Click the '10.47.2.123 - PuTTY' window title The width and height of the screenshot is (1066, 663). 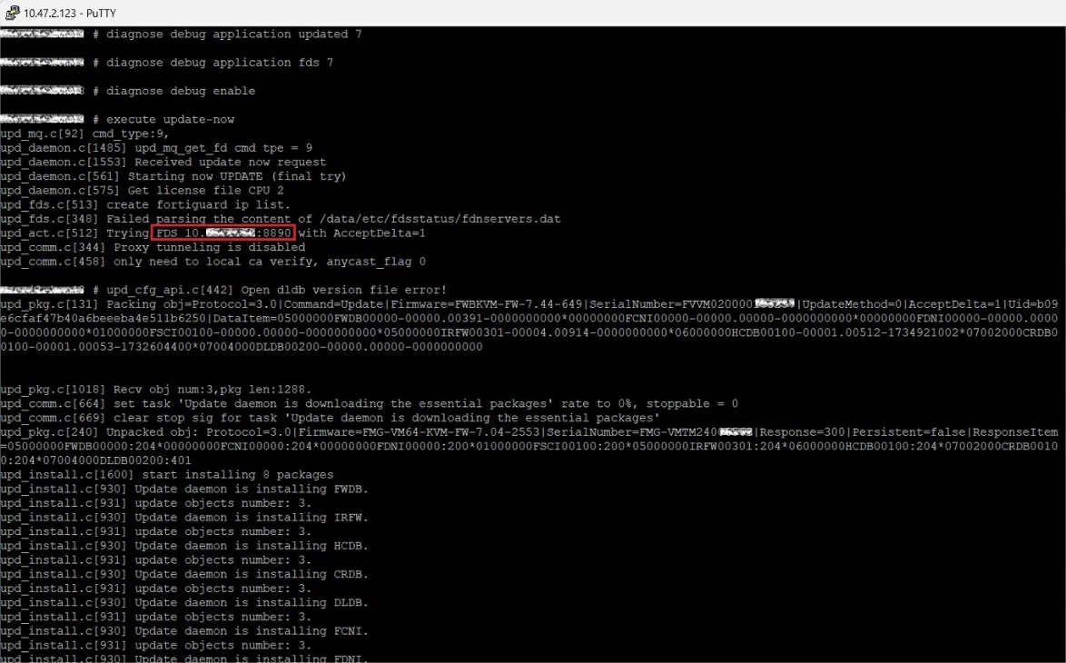[70, 14]
